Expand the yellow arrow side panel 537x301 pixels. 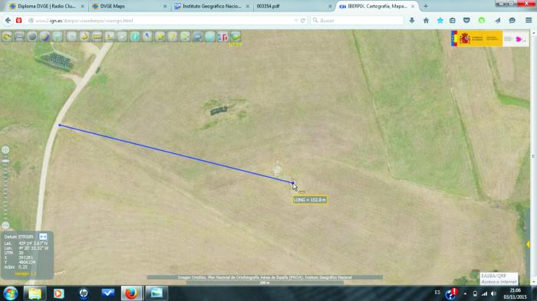[528, 244]
